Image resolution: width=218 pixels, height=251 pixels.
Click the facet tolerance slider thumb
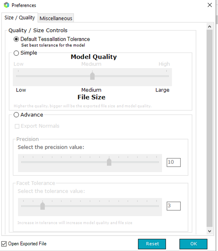43,206
